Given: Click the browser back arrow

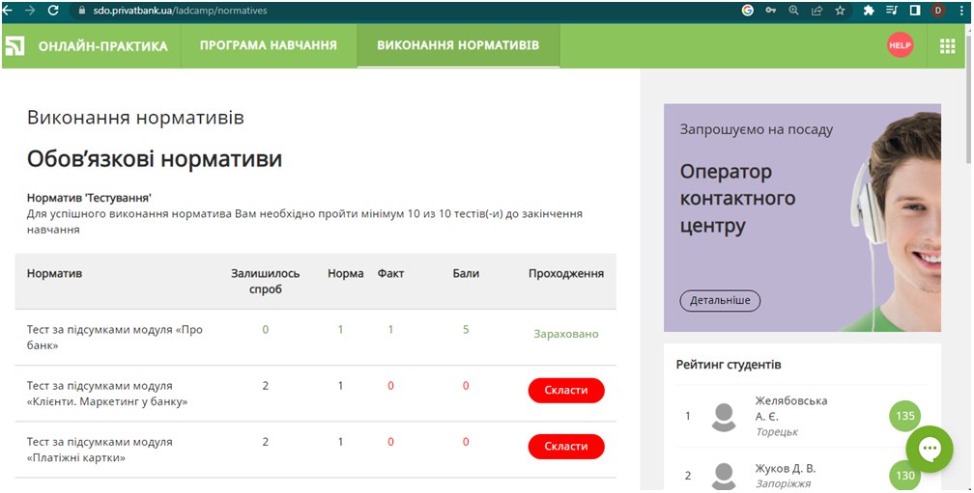Looking at the screenshot, I should (x=8, y=11).
